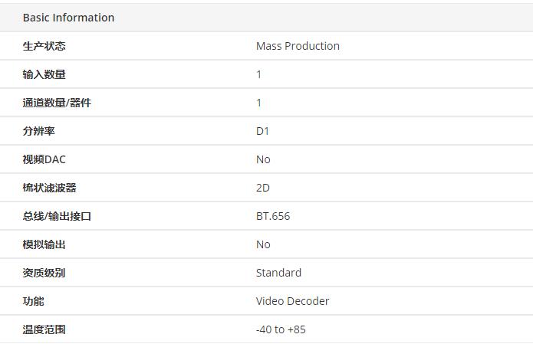Select the 梳状滤波器 label
533x344 pixels.
tap(49, 188)
